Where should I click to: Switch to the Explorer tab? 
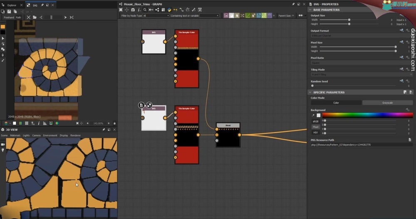12,5
